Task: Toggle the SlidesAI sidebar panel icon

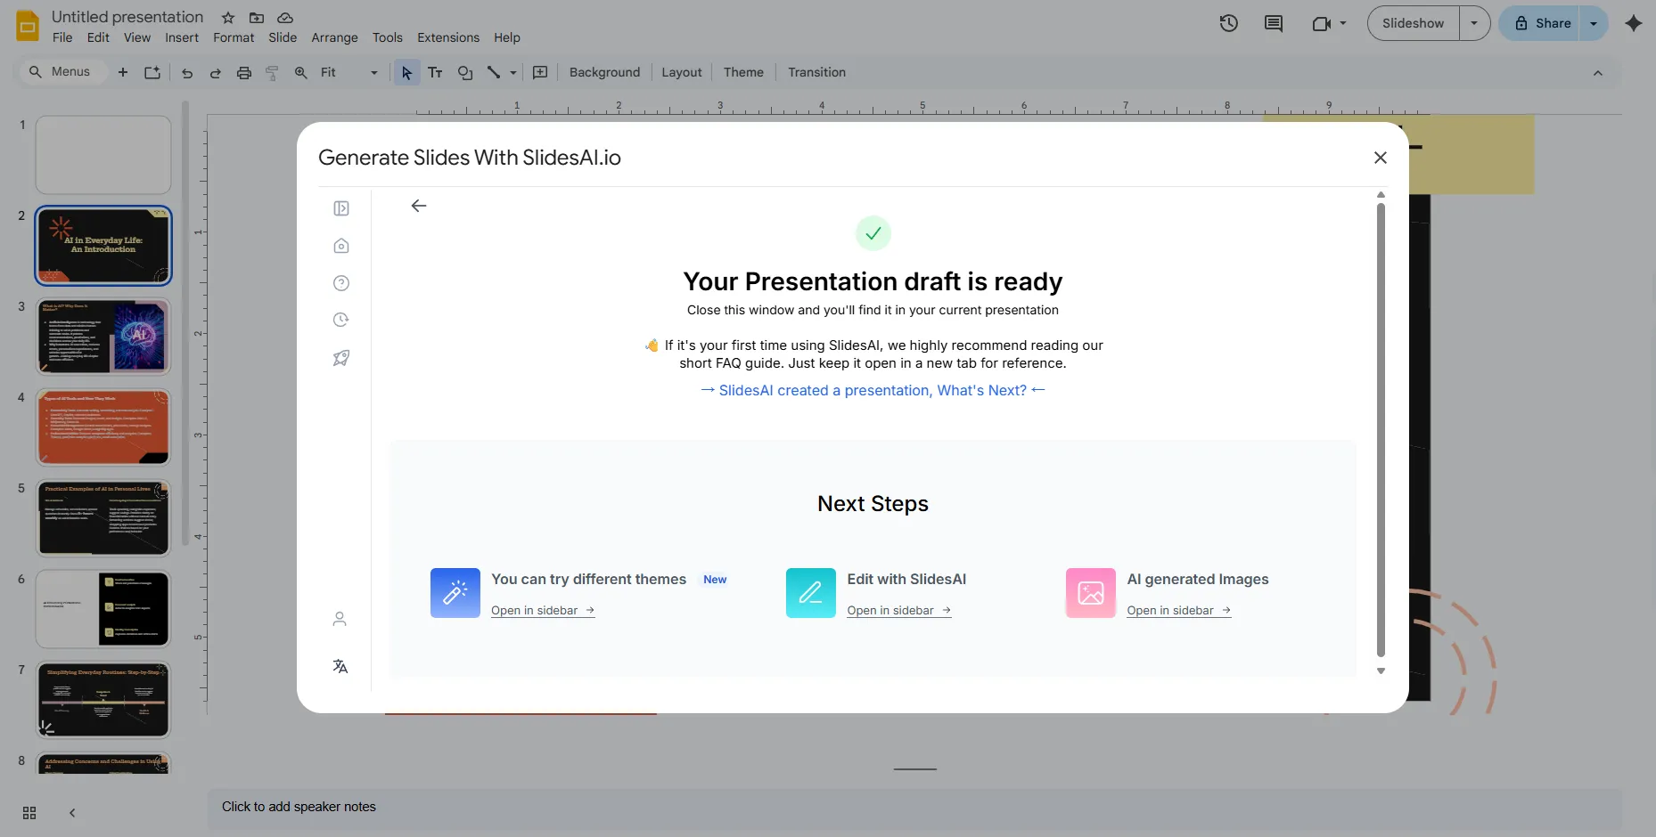Action: [340, 208]
